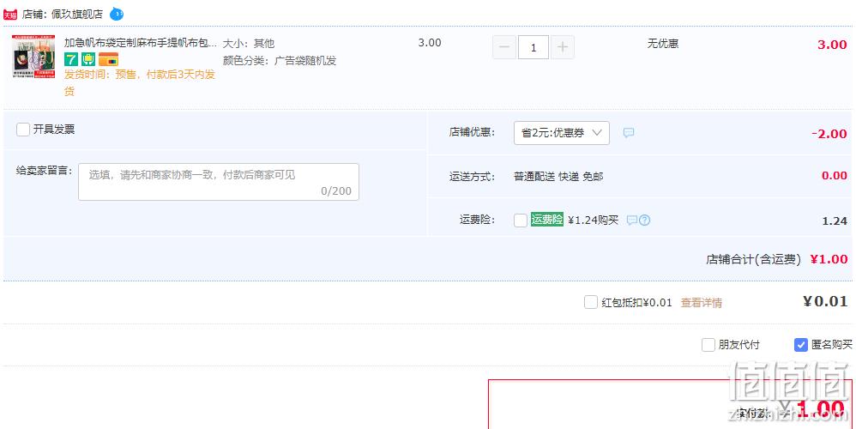This screenshot has height=429, width=856.
Task: Click the green shield service badge icon
Action: [88, 59]
